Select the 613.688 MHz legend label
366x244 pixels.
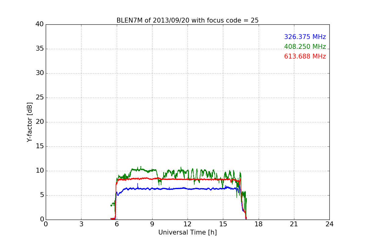click(305, 56)
